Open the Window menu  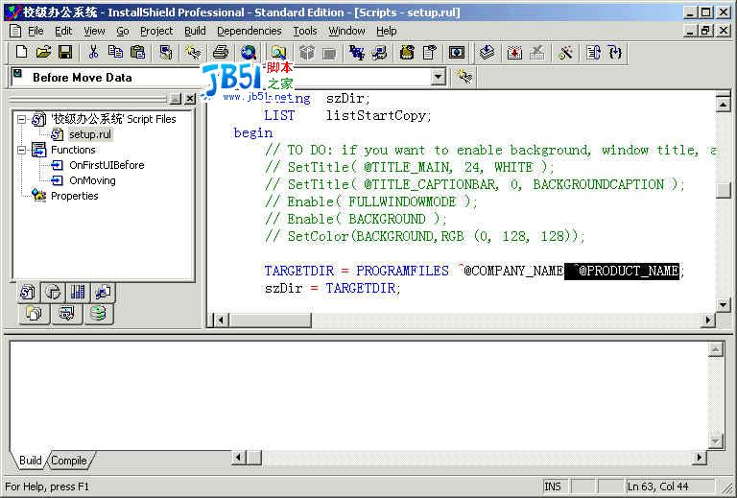pyautogui.click(x=346, y=31)
